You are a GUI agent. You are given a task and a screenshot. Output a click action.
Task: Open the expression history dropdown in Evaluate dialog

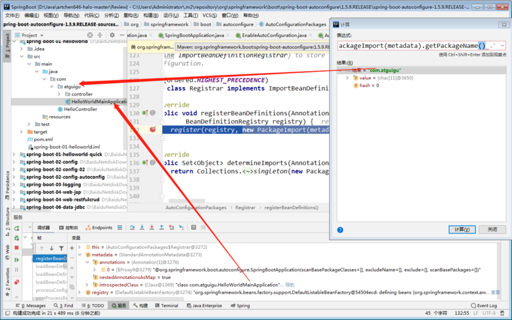[x=502, y=45]
